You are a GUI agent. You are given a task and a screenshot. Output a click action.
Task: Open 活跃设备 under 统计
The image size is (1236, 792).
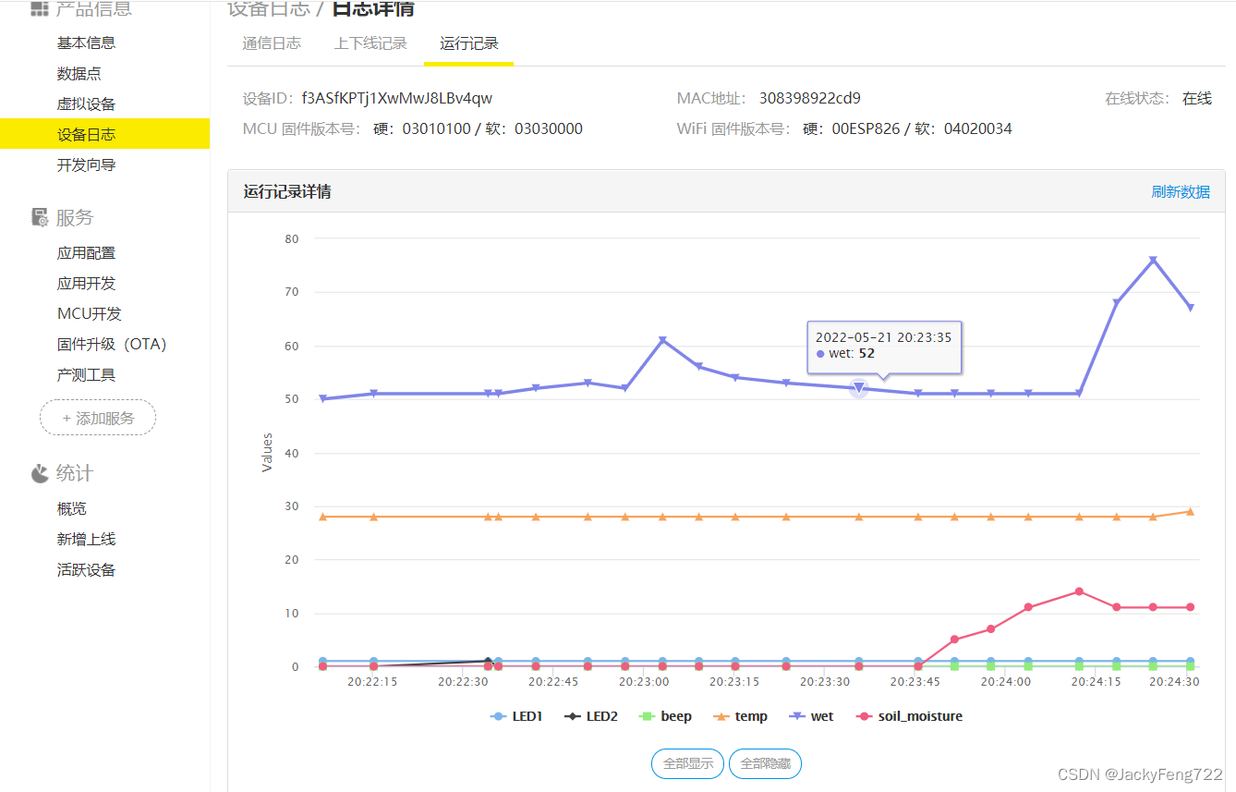click(x=86, y=569)
